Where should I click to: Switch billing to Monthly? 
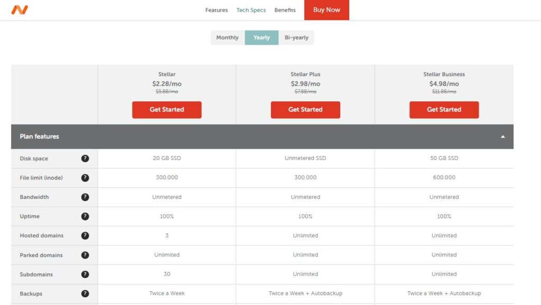227,37
